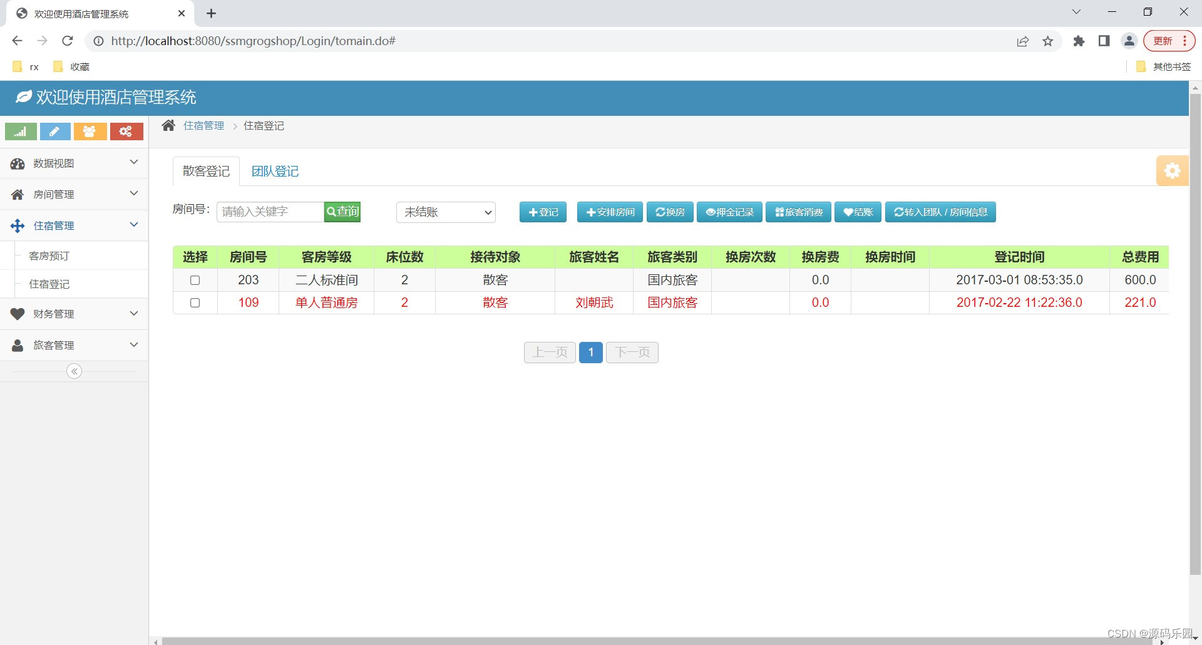
Task: Open the gear panel icon on the right edge
Action: point(1171,170)
